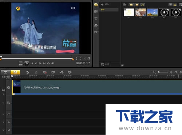Collapse the library folder pane with double arrow
The height and width of the screenshot is (135, 182).
coord(122,65)
